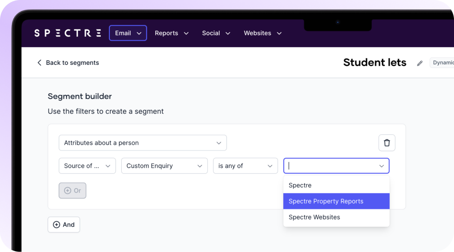454x252 pixels.
Task: Open the Reports menu
Action: tap(172, 33)
